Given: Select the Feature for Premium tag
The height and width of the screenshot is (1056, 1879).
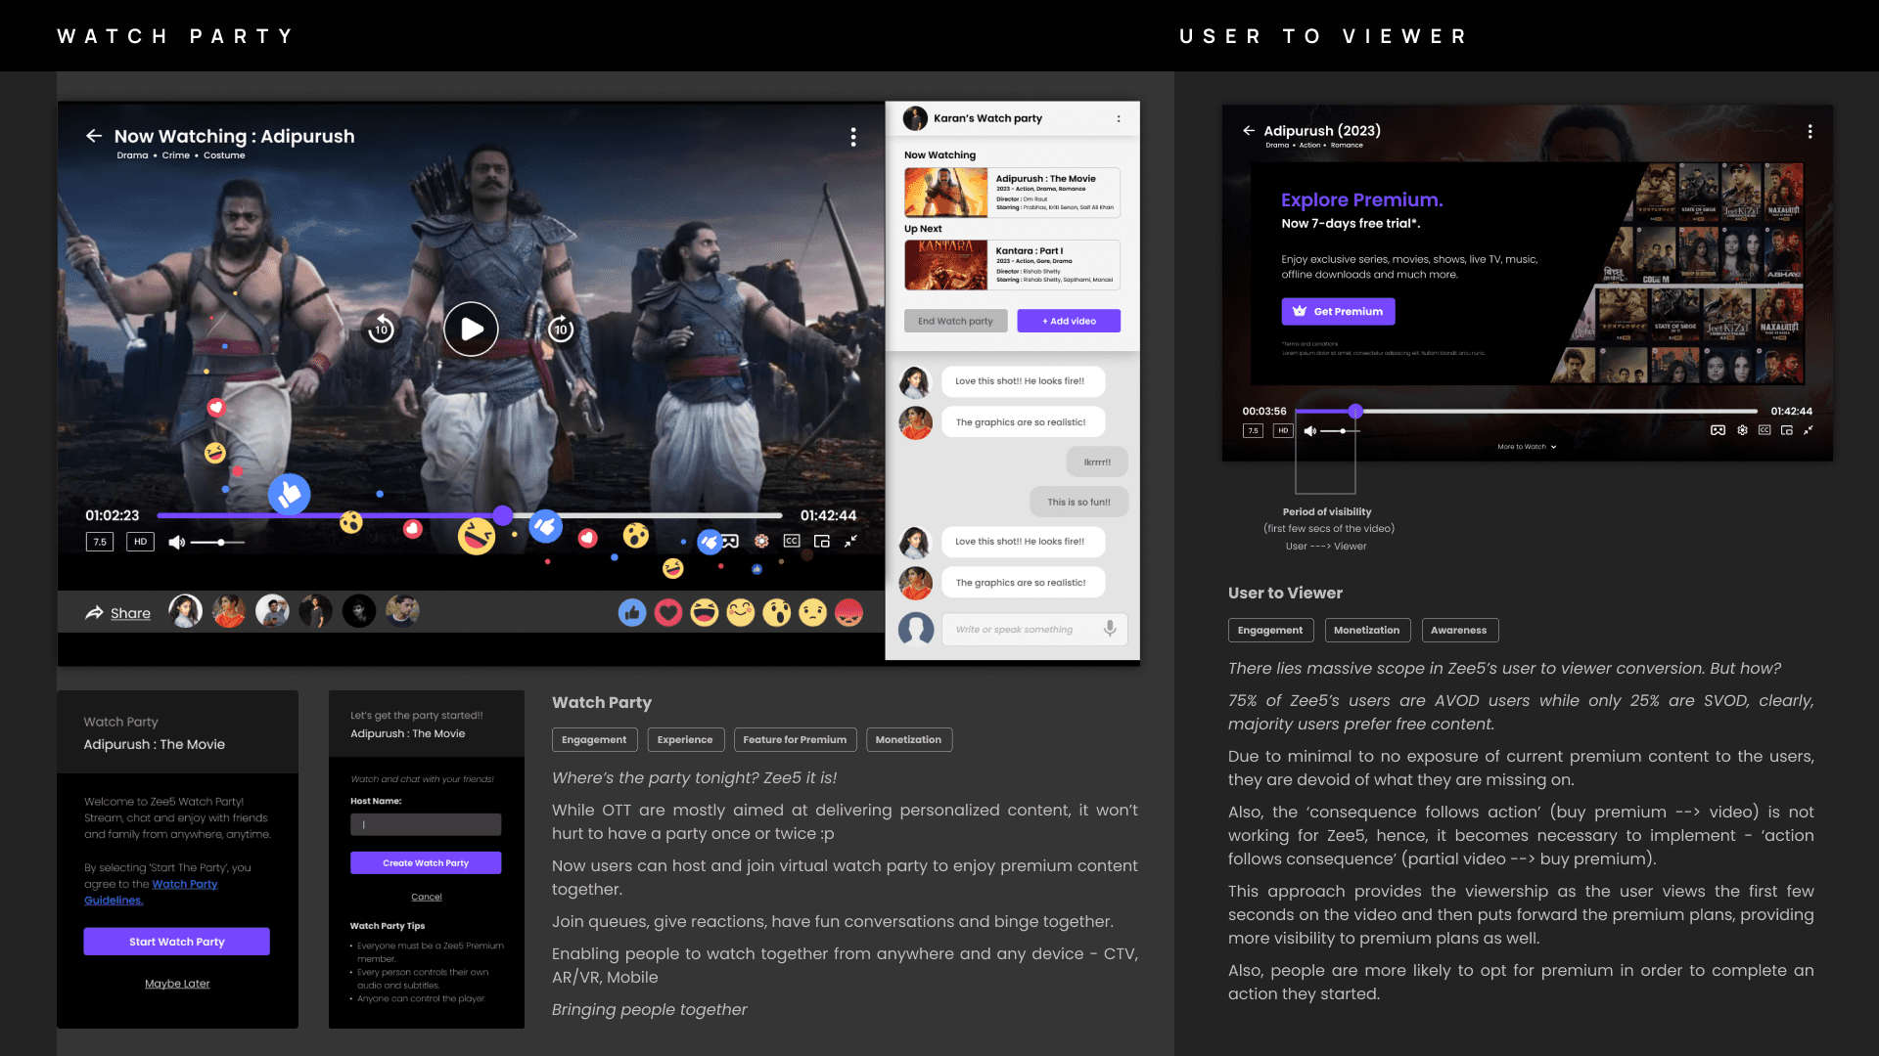Looking at the screenshot, I should pyautogui.click(x=796, y=740).
